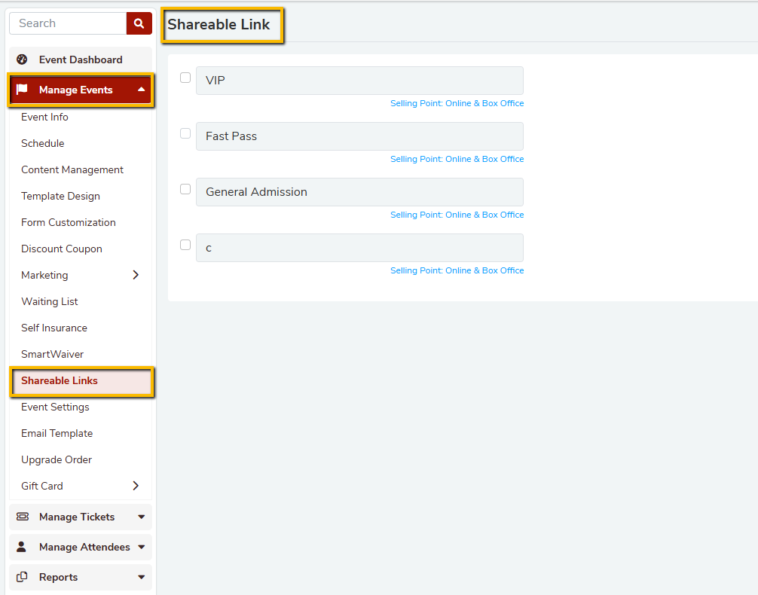Image resolution: width=758 pixels, height=595 pixels.
Task: Click the Reports copy icon
Action: click(x=22, y=577)
